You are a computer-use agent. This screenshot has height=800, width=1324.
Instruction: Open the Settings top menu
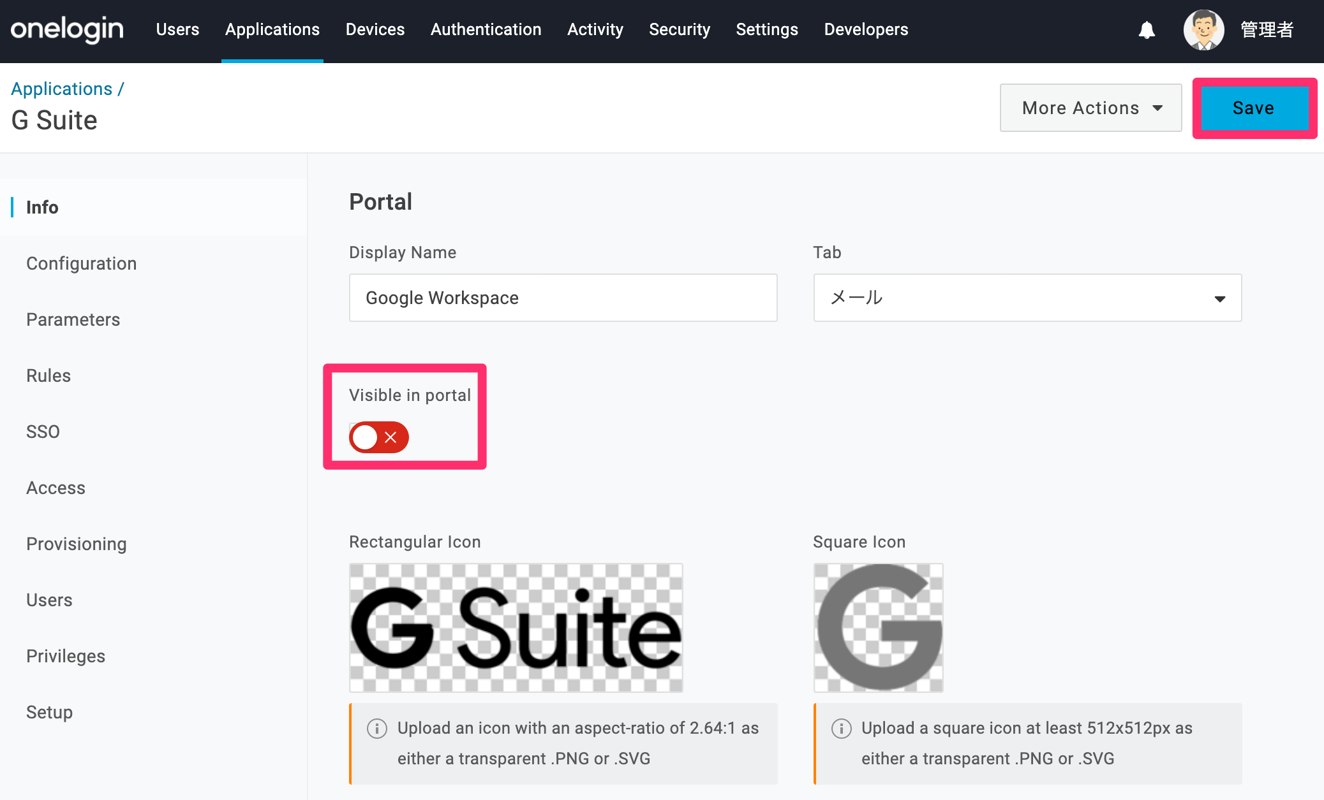tap(767, 29)
